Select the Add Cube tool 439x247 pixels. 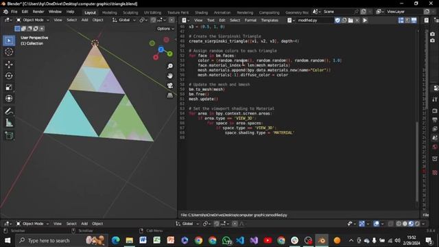pyautogui.click(x=9, y=136)
